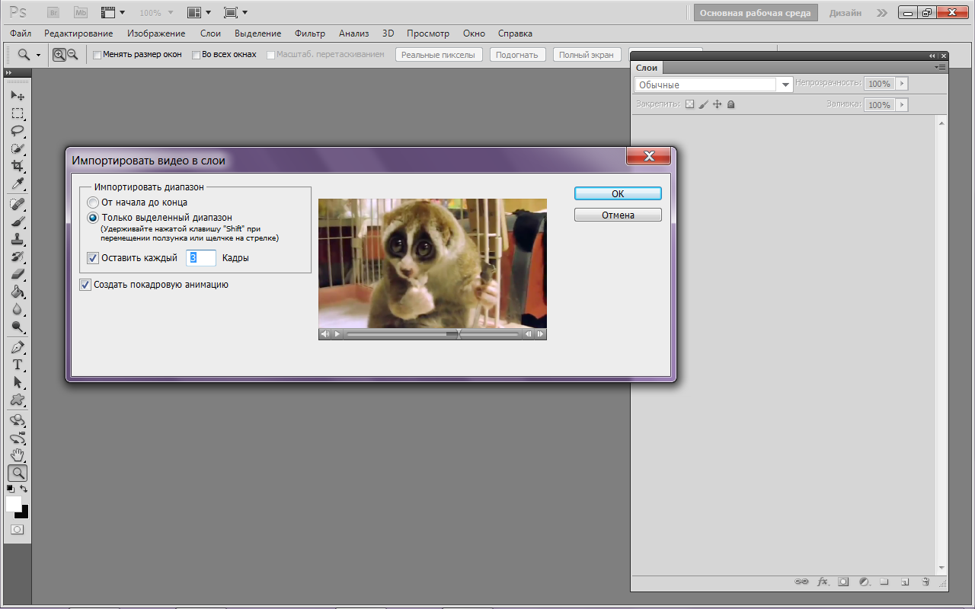Toggle lock image pixels brush icon
The width and height of the screenshot is (975, 609).
pyautogui.click(x=703, y=104)
